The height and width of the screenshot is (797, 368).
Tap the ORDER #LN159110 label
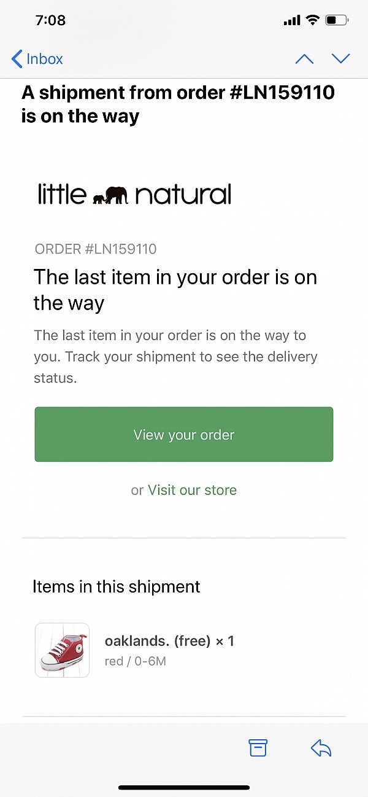click(x=96, y=249)
